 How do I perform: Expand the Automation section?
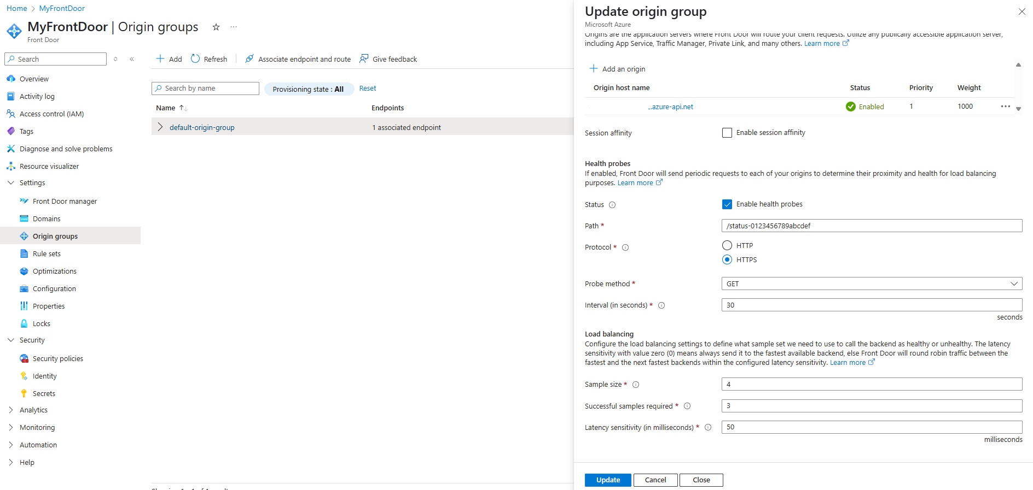[11, 445]
